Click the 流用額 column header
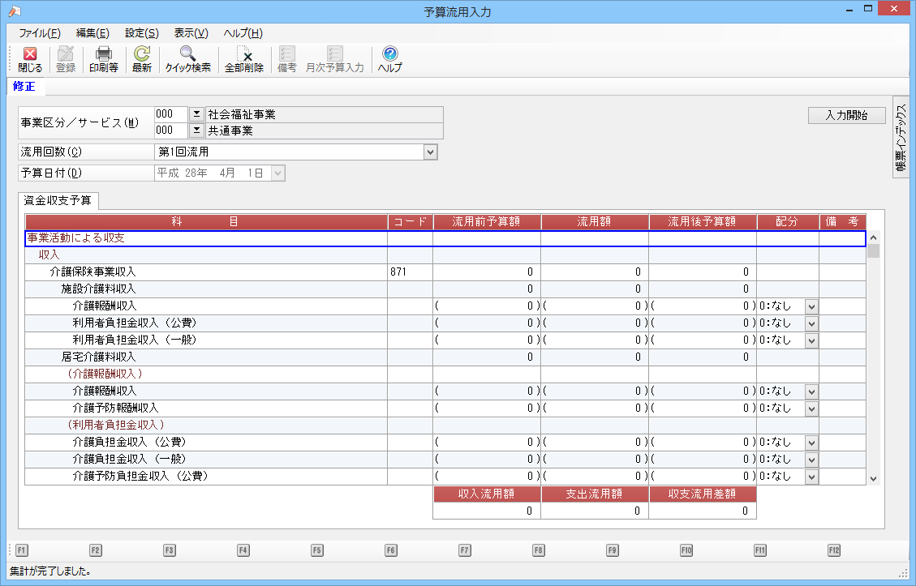The width and height of the screenshot is (916, 586). (x=595, y=221)
